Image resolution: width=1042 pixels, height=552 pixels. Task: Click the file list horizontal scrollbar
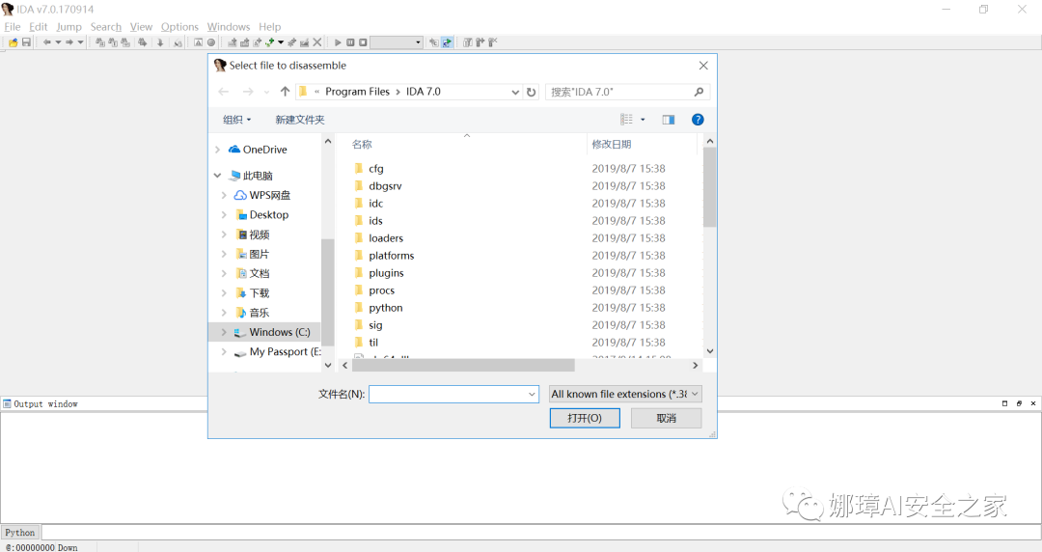tap(463, 365)
